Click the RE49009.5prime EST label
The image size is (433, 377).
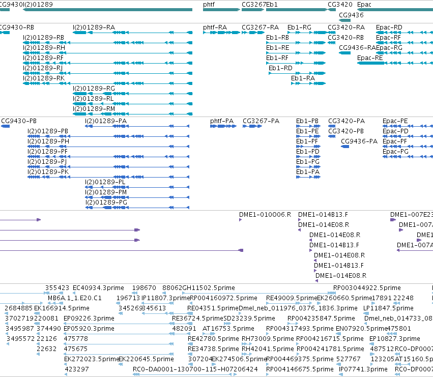click(x=292, y=298)
